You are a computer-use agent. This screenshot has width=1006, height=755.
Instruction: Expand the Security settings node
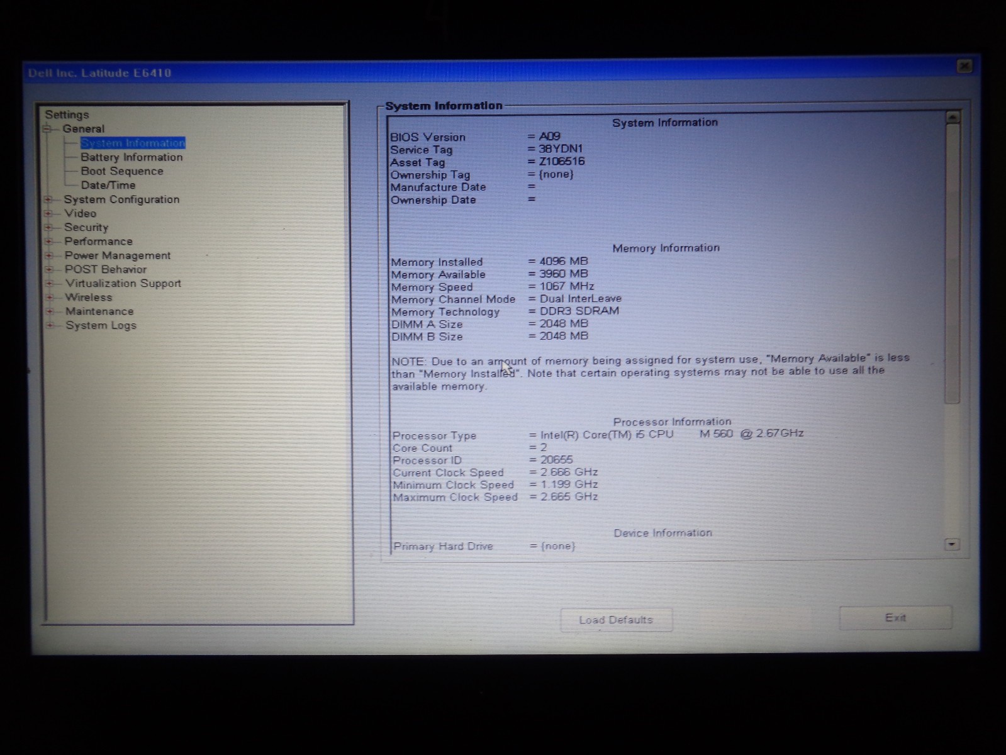pyautogui.click(x=48, y=227)
